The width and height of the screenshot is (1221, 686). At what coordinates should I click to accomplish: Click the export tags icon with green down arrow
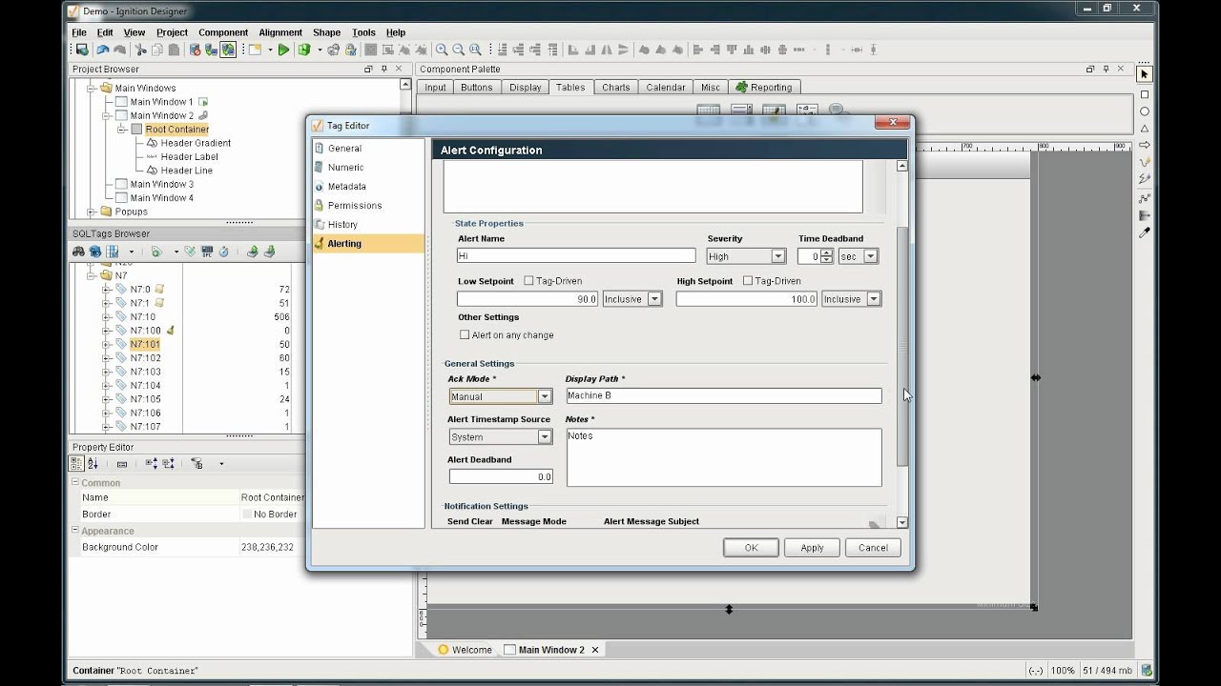click(269, 252)
